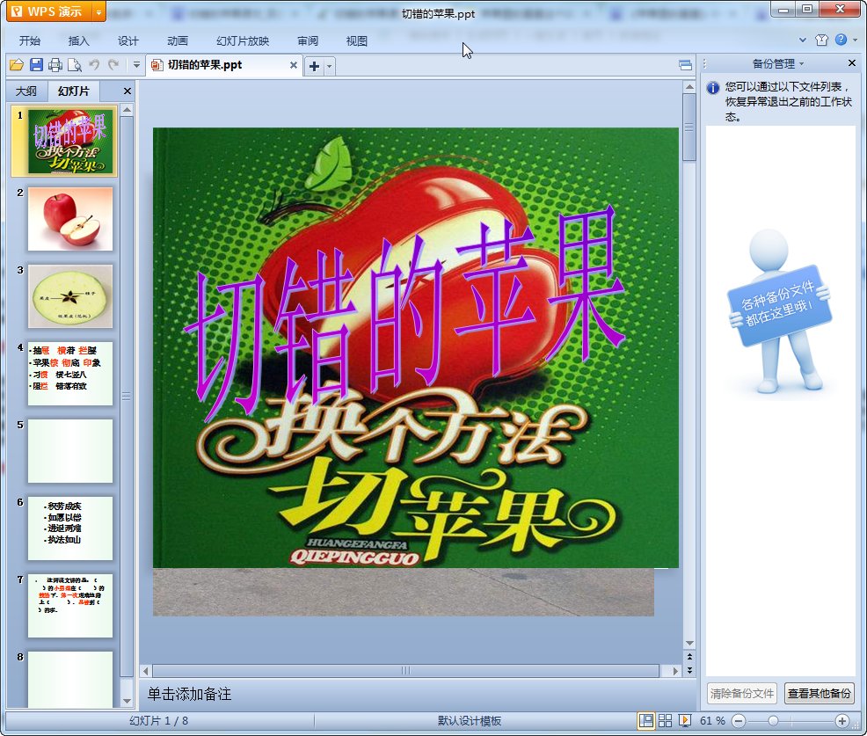
Task: Select slide 7 thumbnail
Action: tap(70, 606)
